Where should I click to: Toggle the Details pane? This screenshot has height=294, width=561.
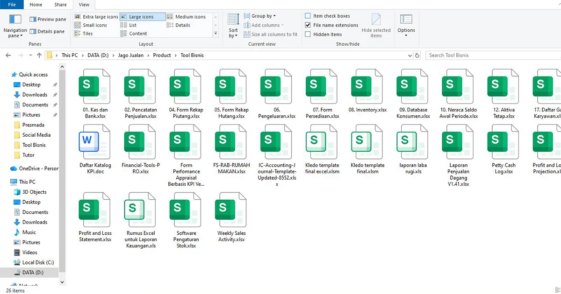click(47, 32)
